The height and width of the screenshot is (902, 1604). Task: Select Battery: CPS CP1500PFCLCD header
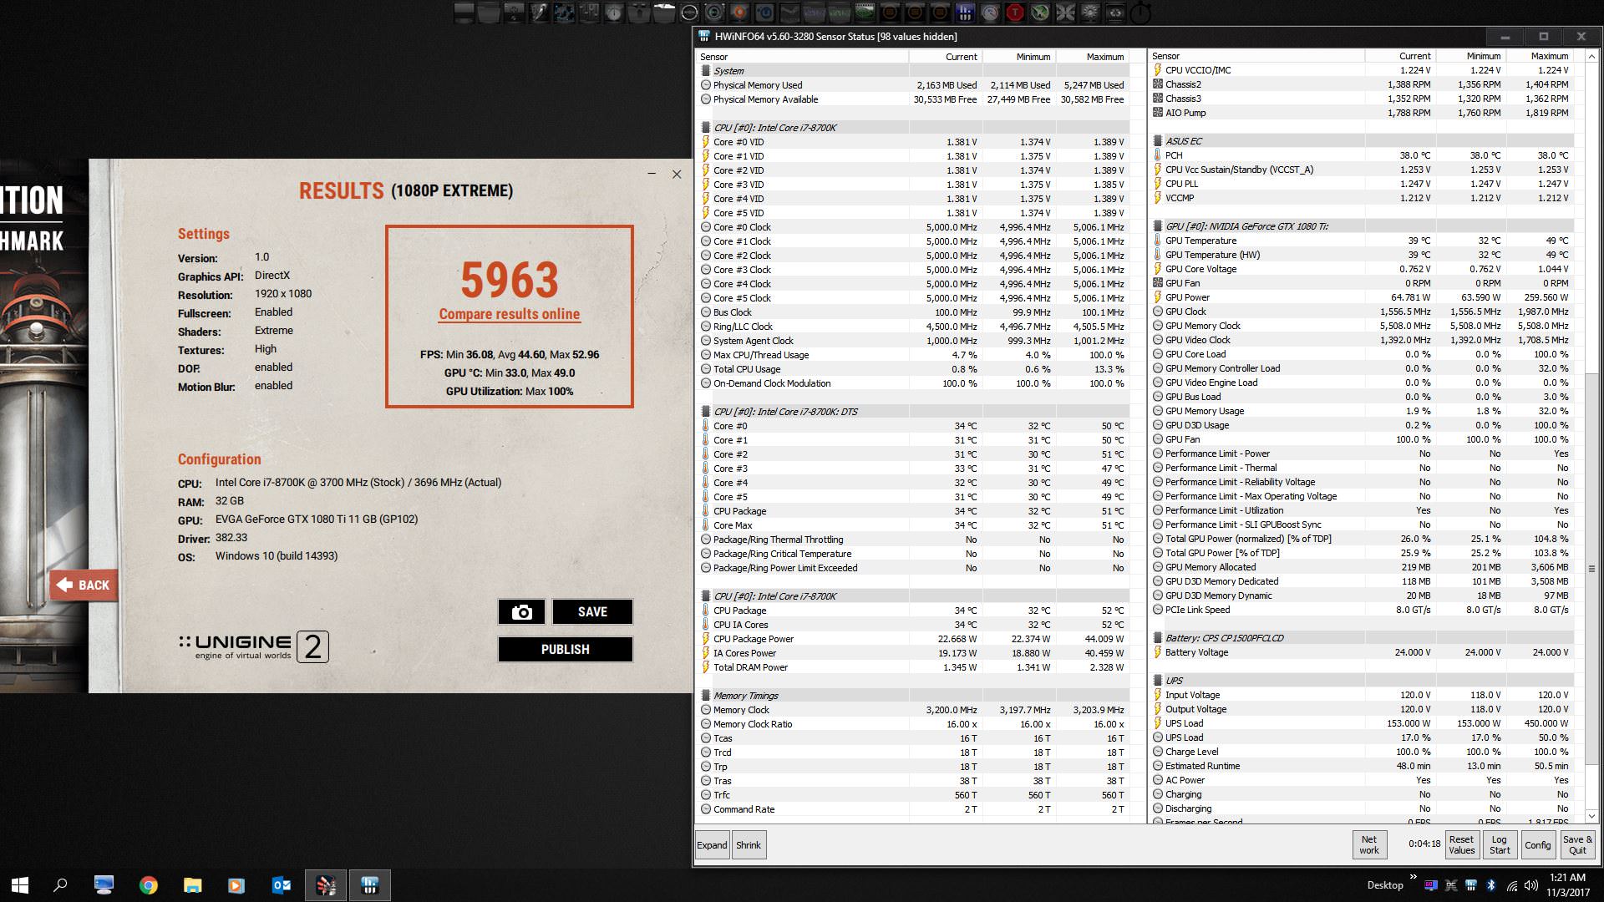click(1363, 638)
